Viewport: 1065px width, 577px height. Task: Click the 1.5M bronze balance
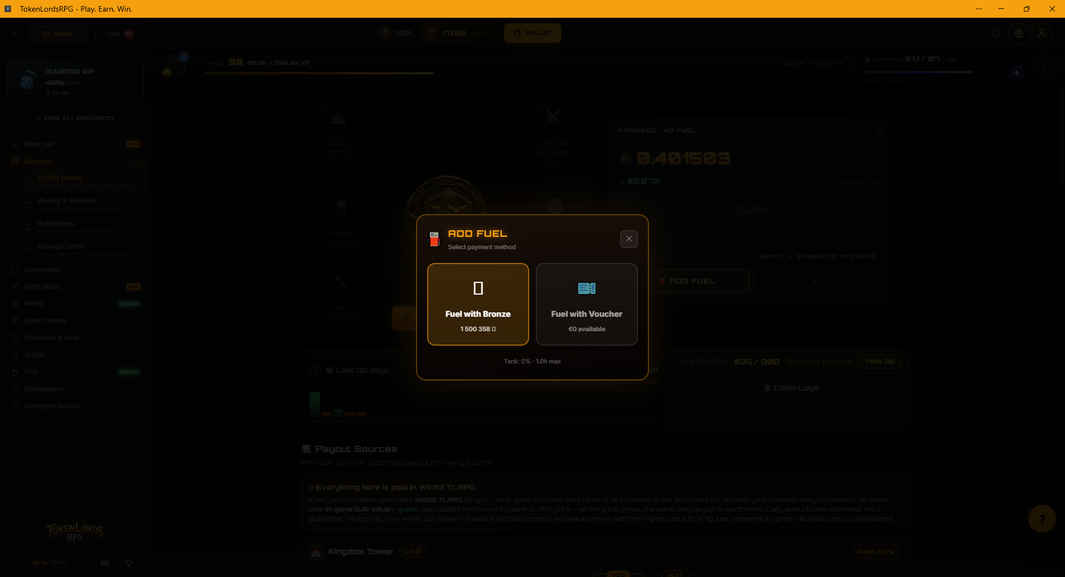click(x=395, y=33)
